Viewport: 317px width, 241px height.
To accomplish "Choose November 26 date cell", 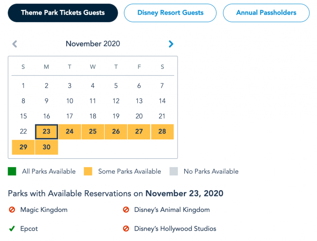I will (x=116, y=132).
